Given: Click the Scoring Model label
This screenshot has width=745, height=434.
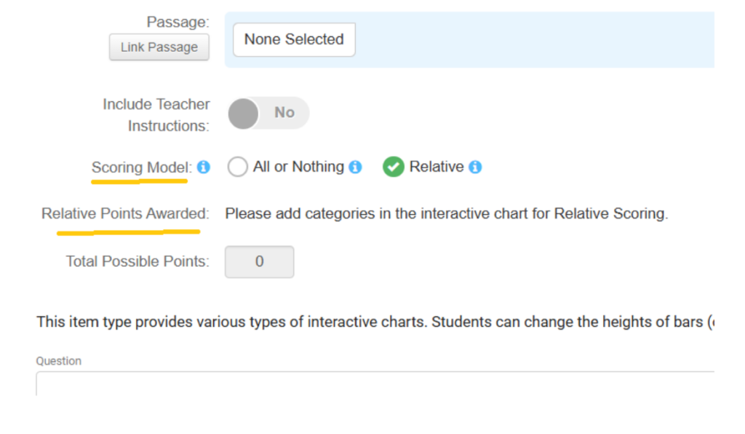Looking at the screenshot, I should coord(141,167).
